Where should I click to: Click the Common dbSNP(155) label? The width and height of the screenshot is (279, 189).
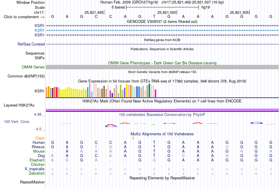click(x=26, y=76)
